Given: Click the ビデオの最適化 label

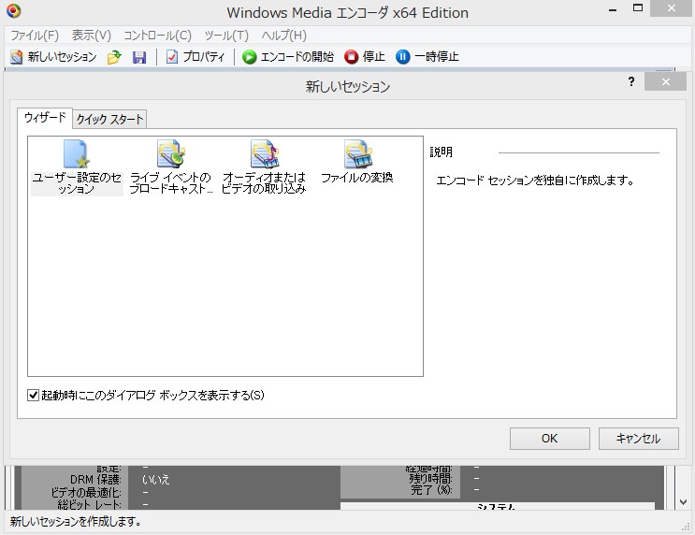Looking at the screenshot, I should pos(85,493).
